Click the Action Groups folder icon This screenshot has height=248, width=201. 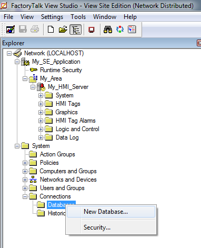[x=33, y=154]
